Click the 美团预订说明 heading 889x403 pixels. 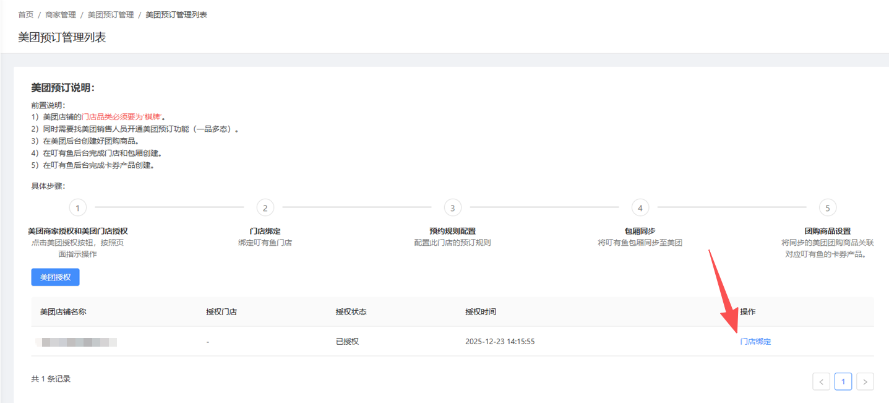[62, 88]
